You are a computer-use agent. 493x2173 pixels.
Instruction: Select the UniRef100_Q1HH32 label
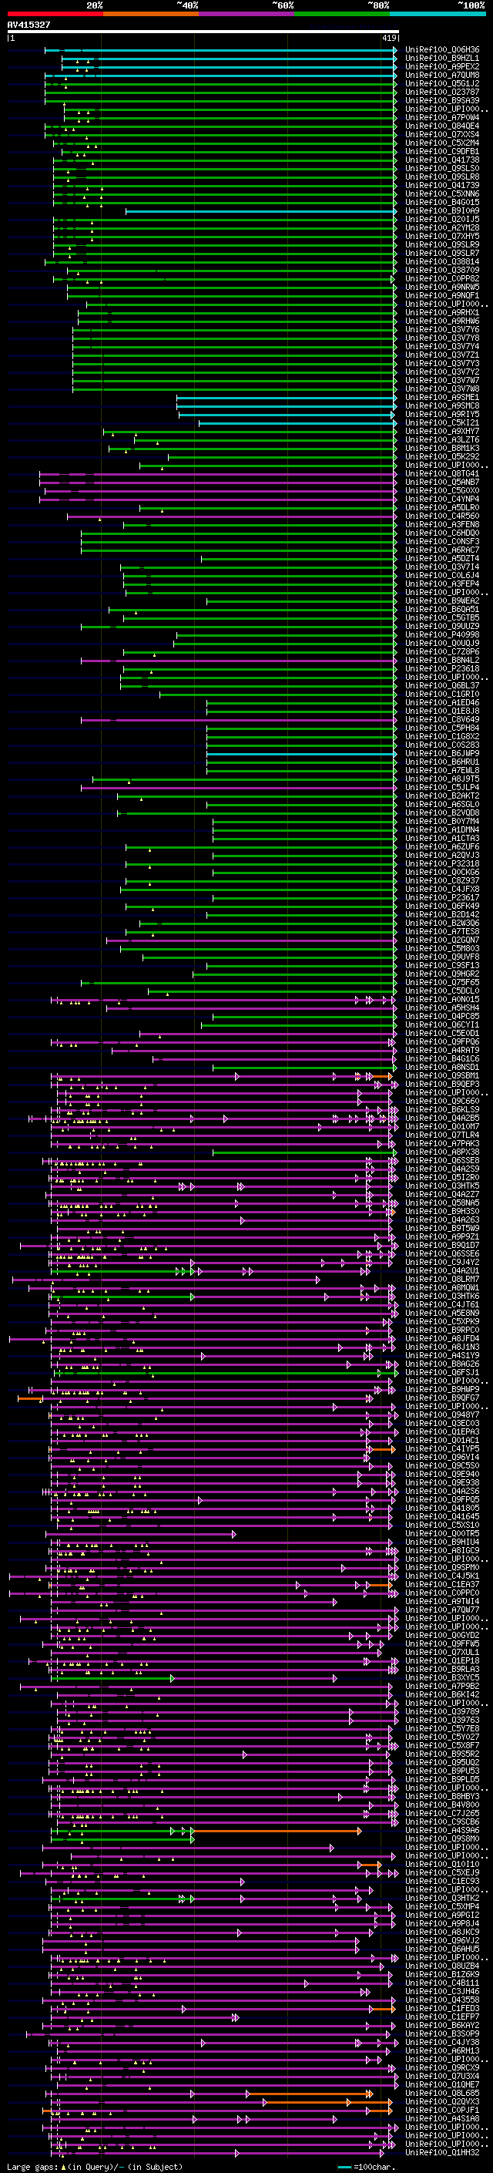(x=442, y=2152)
